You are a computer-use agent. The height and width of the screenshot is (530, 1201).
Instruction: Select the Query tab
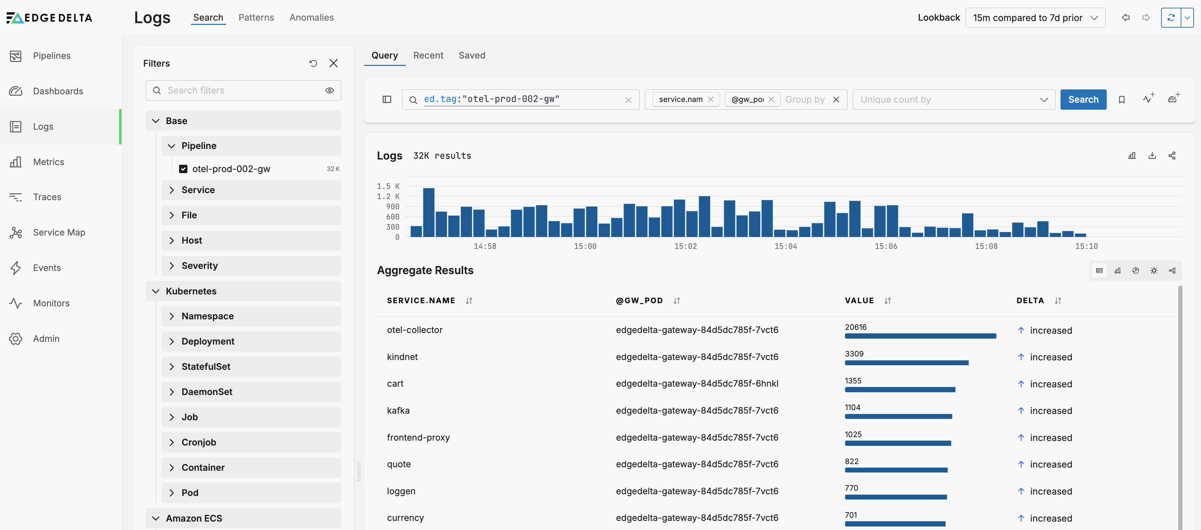tap(385, 55)
